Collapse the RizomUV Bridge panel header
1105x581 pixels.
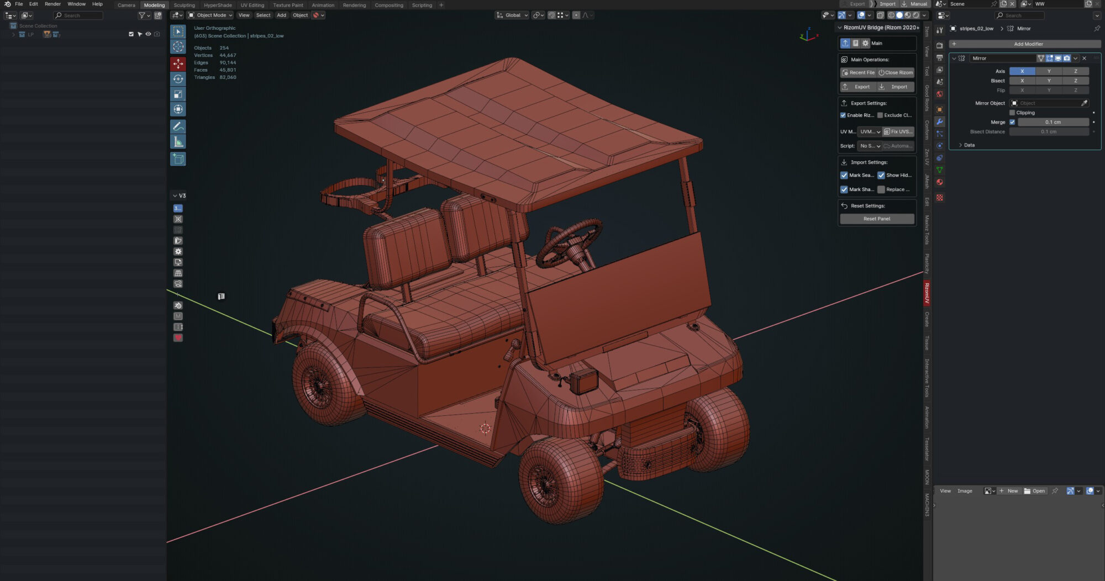839,27
